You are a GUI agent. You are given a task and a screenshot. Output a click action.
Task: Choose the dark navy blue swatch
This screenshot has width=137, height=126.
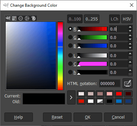coord(128,101)
